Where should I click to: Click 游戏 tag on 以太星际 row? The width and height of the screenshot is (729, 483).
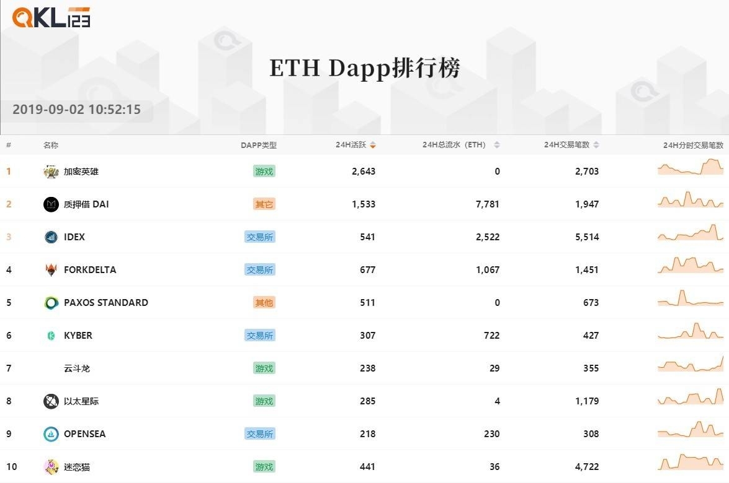point(264,401)
